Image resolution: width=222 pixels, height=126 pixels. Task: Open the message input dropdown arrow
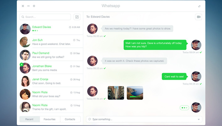198,119
